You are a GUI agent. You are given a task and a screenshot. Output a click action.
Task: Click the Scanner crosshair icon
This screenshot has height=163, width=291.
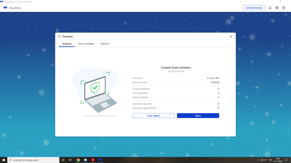(x=59, y=36)
